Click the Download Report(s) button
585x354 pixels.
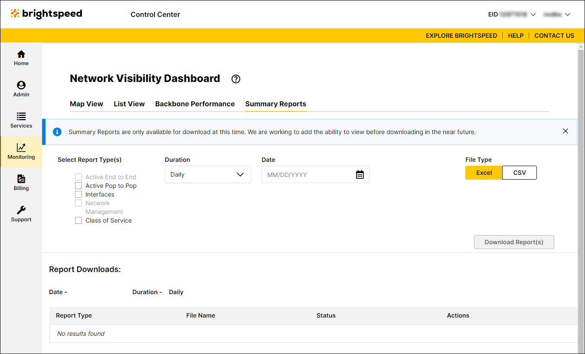pos(514,242)
